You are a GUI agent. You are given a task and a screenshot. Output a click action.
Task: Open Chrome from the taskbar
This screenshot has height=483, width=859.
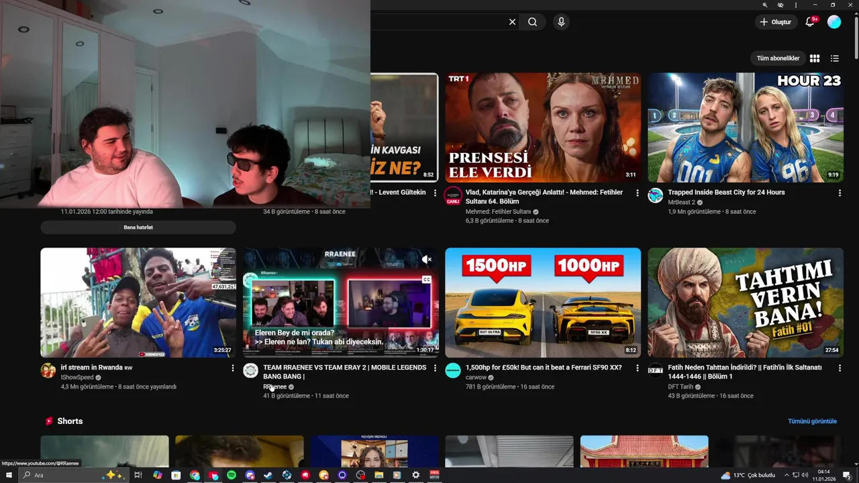pyautogui.click(x=195, y=475)
